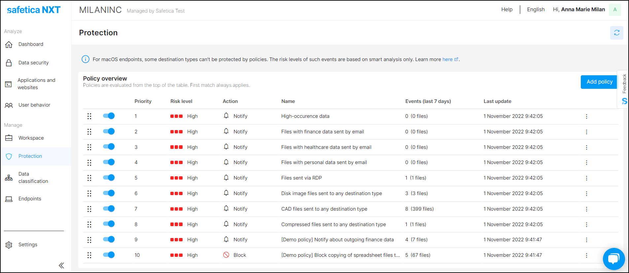The image size is (629, 273).
Task: Open the English language selector
Action: pos(536,10)
